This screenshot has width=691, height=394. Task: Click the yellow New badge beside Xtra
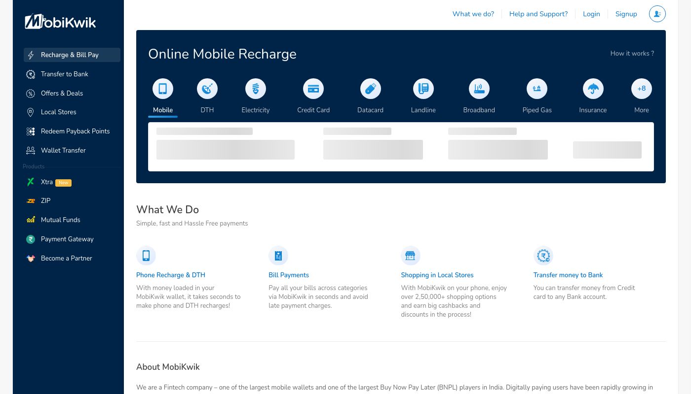point(63,183)
